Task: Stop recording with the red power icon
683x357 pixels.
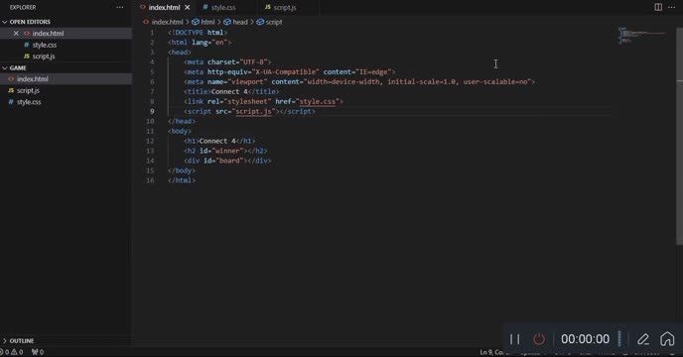Action: [x=539, y=339]
